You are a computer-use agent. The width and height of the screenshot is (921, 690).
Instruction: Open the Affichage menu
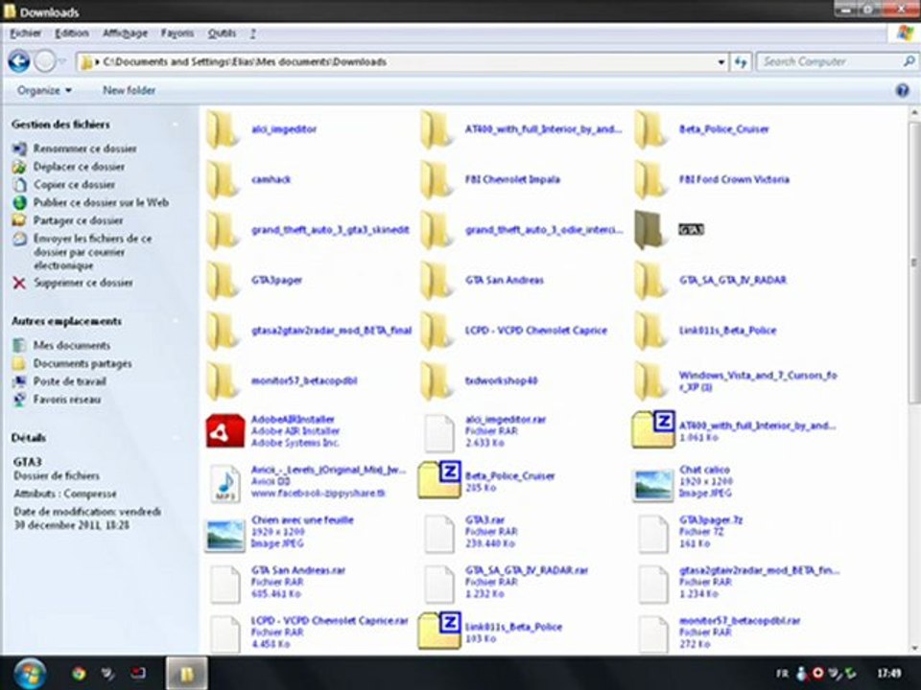click(x=125, y=34)
